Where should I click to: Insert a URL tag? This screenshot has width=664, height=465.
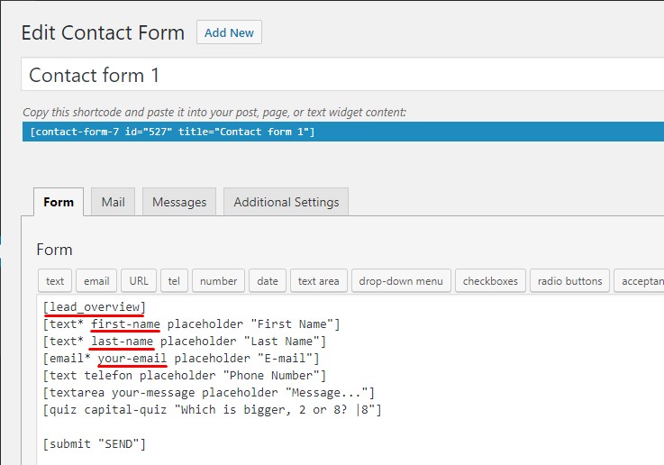pos(139,281)
